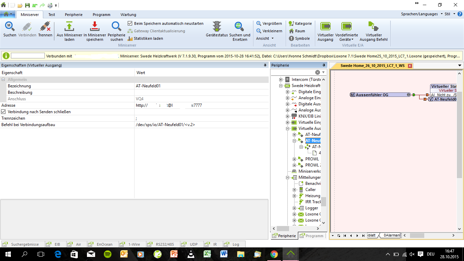
Task: Load program via Aus Miniserver laden
Action: point(69,27)
